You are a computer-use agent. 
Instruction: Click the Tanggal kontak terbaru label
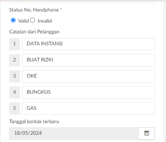[34, 122]
